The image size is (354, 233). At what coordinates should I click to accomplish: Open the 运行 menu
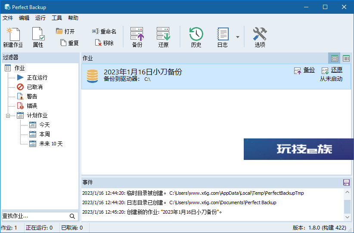40,18
